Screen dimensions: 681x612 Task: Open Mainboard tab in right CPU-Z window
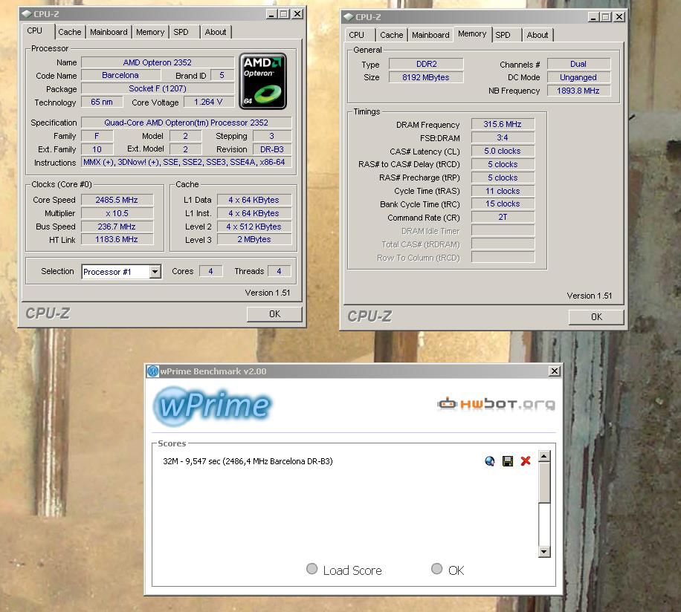pyautogui.click(x=430, y=35)
